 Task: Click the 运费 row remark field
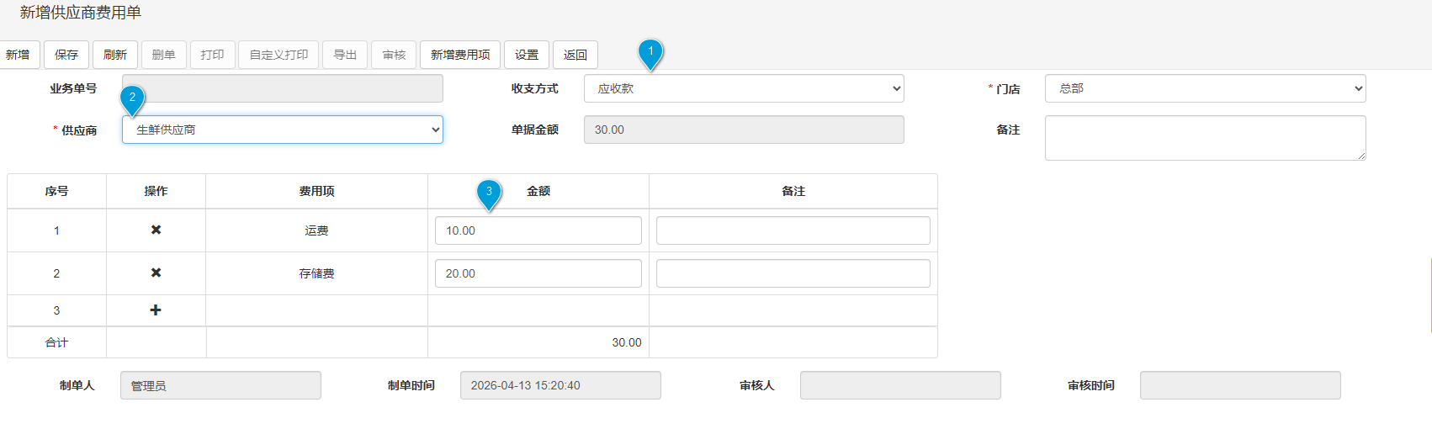[x=793, y=230]
